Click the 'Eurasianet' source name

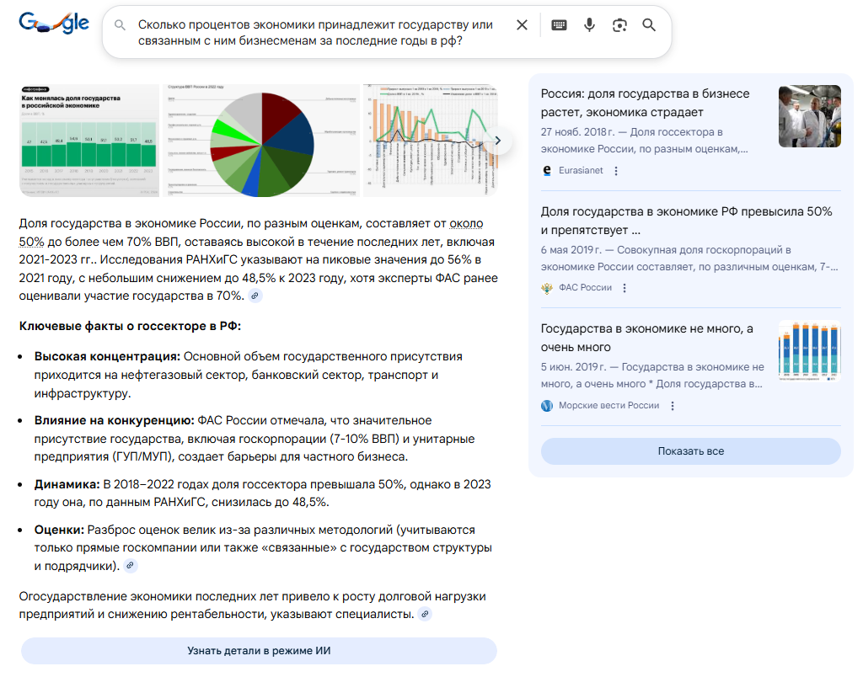coord(581,170)
